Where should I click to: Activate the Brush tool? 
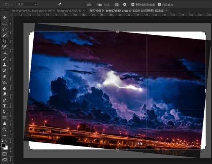point(4,59)
